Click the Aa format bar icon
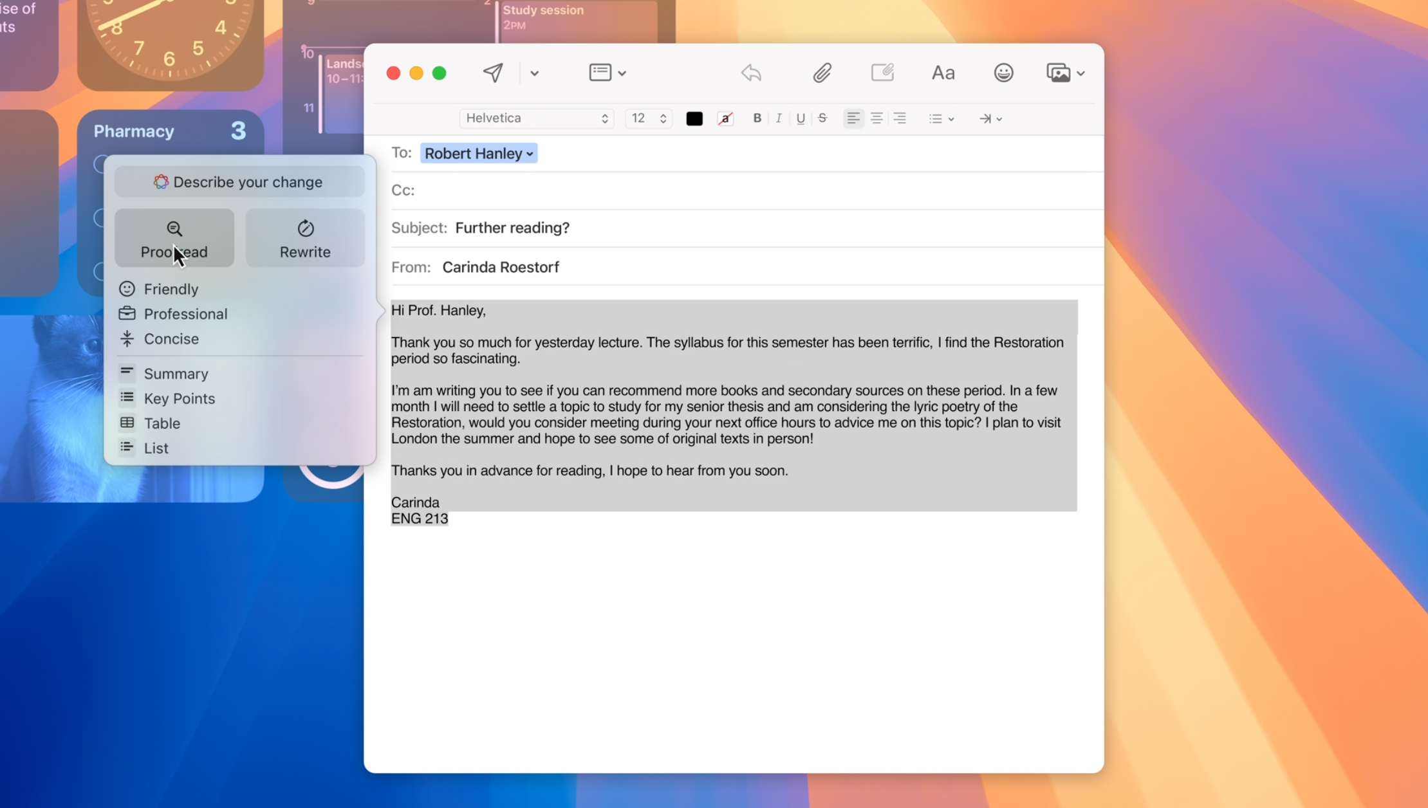1428x808 pixels. (x=943, y=73)
